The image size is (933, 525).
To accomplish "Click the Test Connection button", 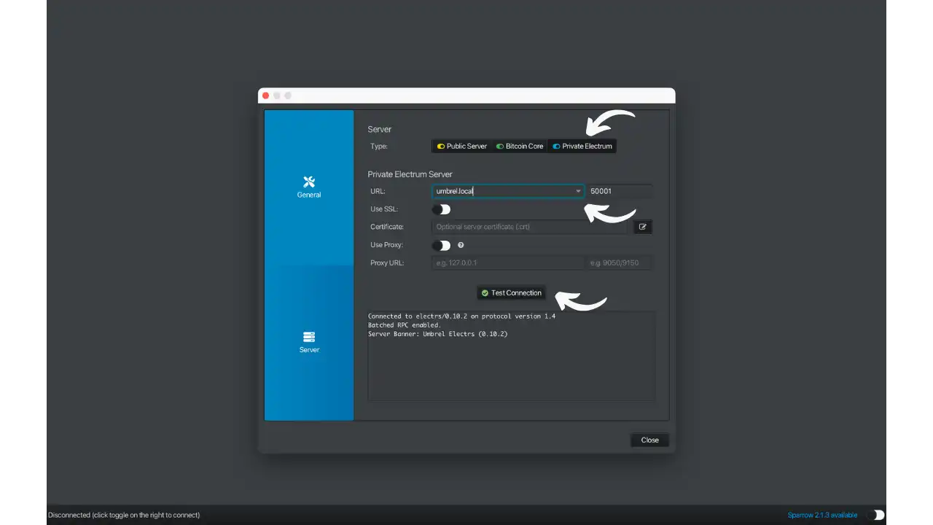I will 511,292.
